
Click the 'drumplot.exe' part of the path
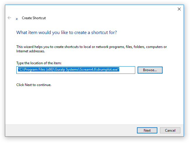click(107, 69)
